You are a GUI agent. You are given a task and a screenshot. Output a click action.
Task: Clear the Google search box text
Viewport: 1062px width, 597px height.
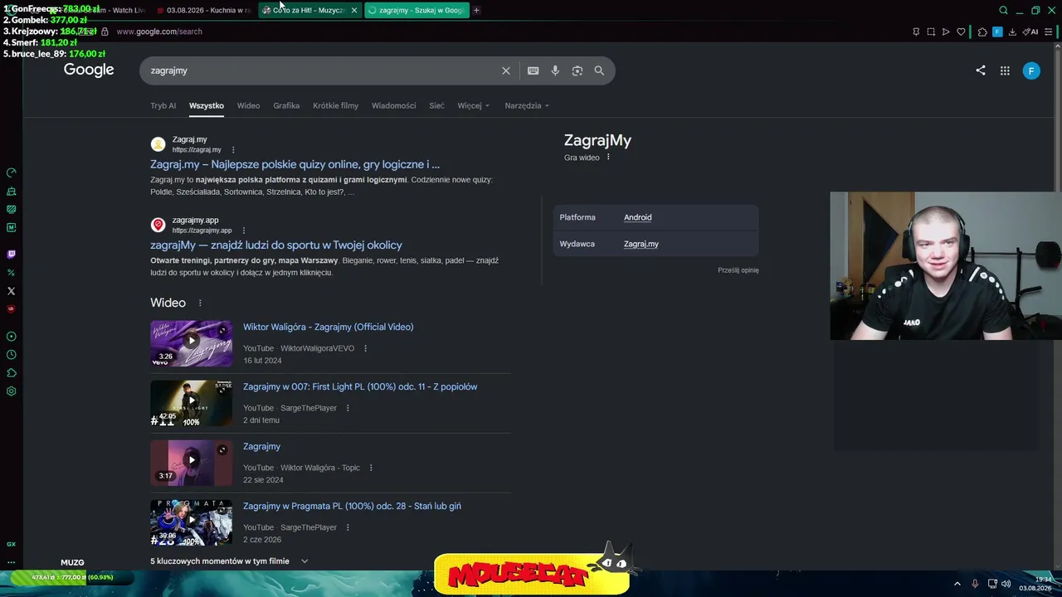(x=506, y=70)
